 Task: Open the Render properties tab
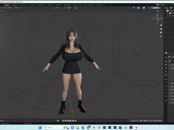click(166, 61)
